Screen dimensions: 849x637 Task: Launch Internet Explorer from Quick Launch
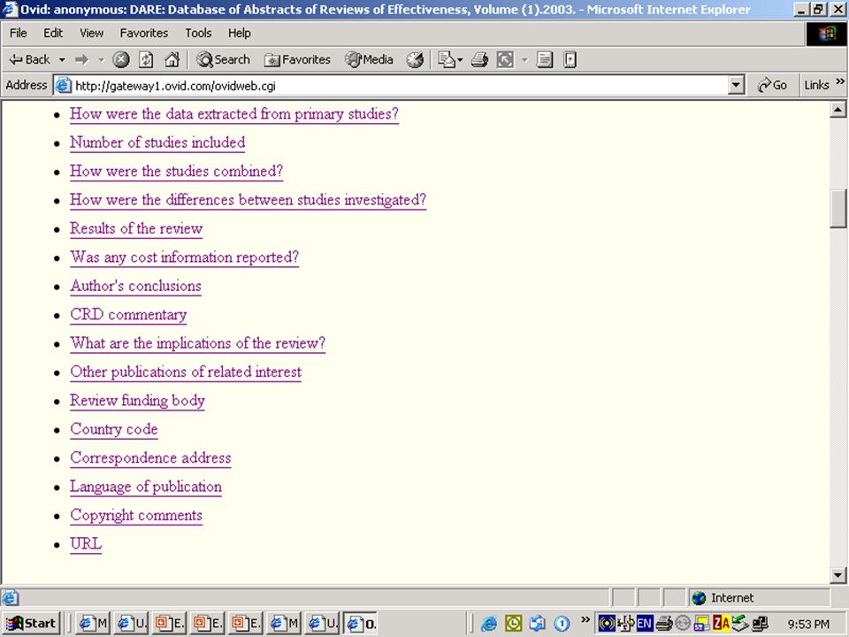click(x=488, y=624)
